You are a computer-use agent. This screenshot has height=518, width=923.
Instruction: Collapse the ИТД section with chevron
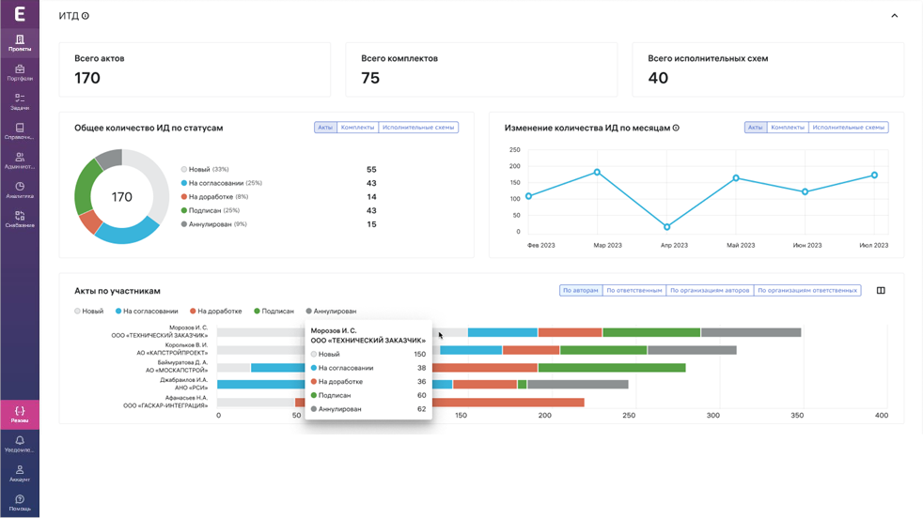(x=894, y=16)
